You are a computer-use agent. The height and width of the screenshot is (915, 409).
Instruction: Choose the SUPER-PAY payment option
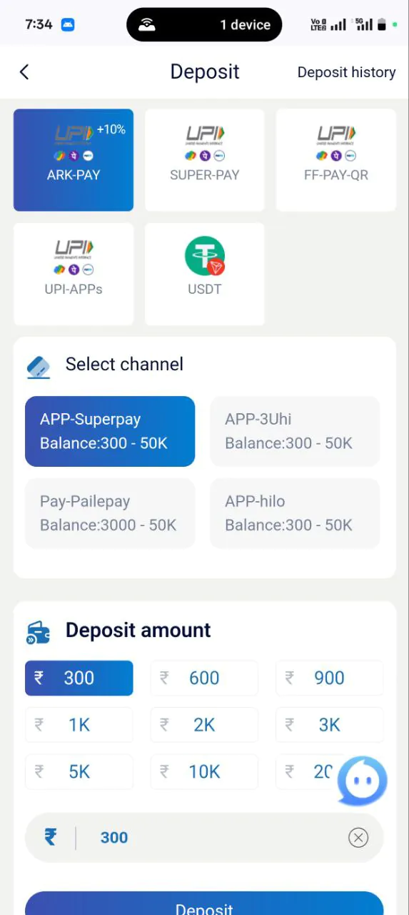coord(205,160)
